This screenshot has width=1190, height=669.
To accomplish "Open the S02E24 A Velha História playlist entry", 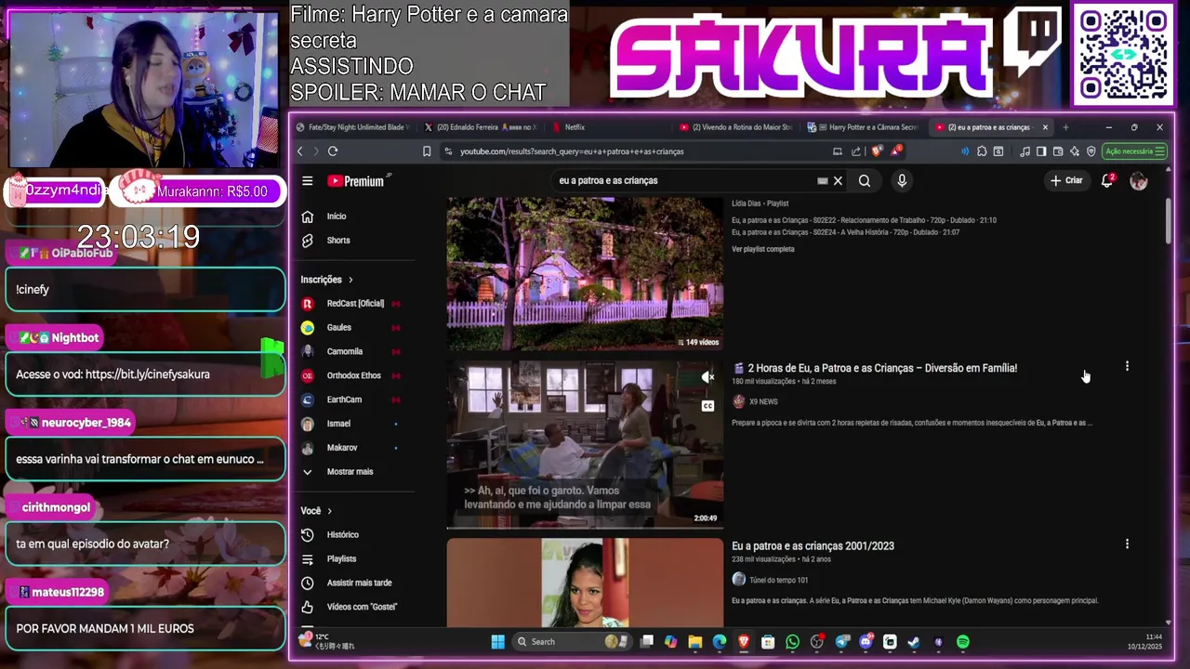I will [x=845, y=232].
